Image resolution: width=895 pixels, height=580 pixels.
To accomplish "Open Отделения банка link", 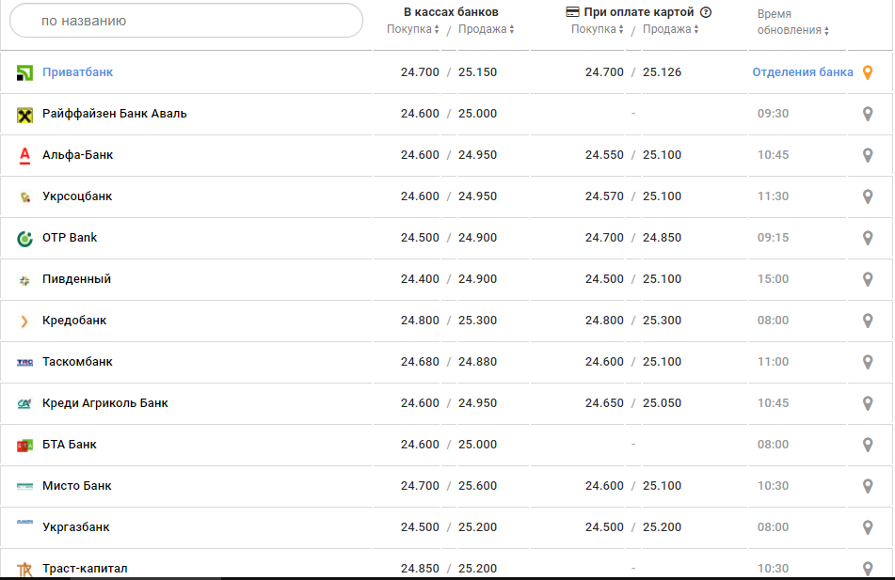I will click(802, 72).
